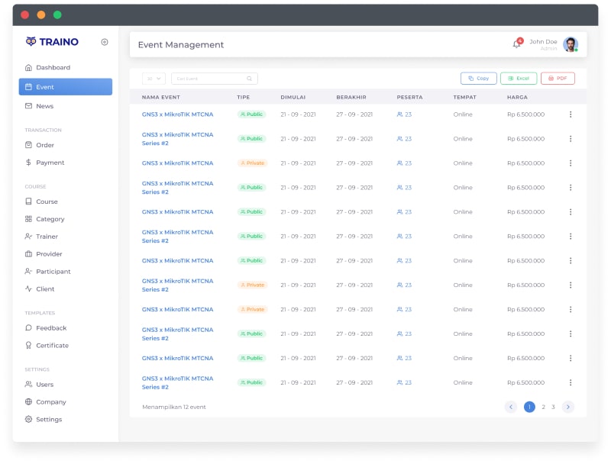Expand the All filter dropdown
Image resolution: width=611 pixels, height=464 pixels.
coord(154,79)
